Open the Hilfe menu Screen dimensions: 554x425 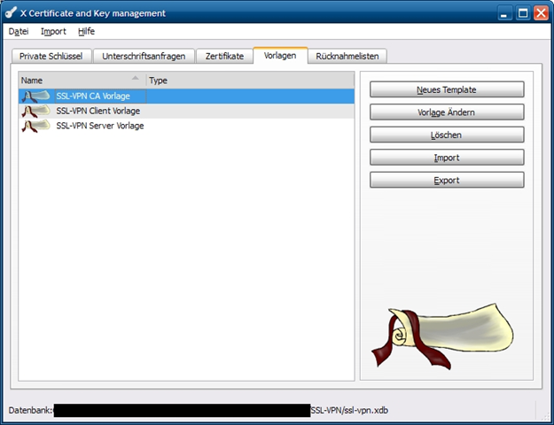click(86, 31)
